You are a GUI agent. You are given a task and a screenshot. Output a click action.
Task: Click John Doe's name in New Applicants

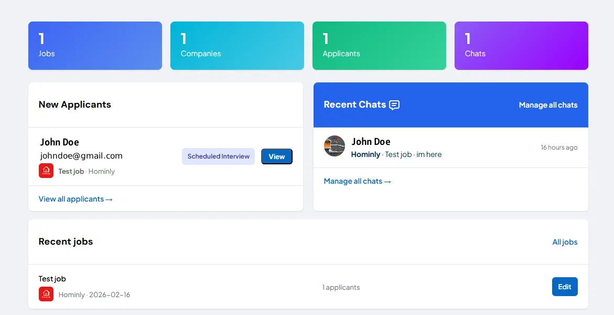pyautogui.click(x=60, y=142)
